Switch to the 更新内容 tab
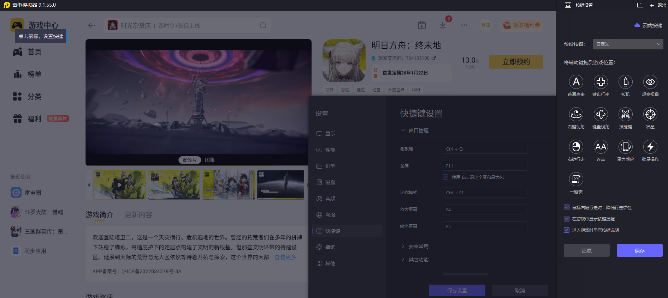The image size is (668, 298). point(138,215)
